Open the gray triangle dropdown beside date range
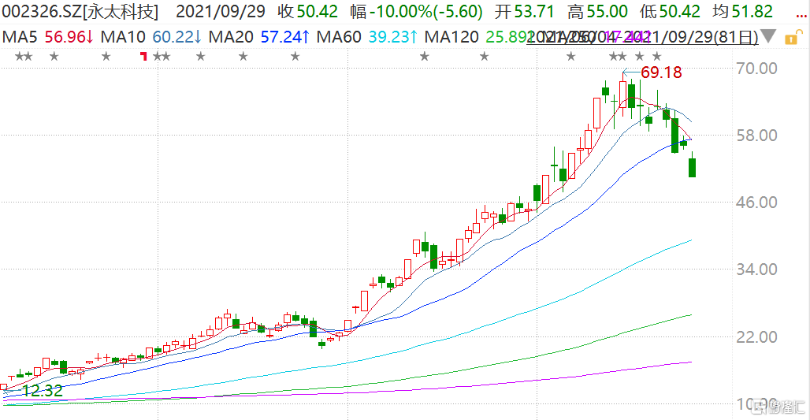Image resolution: width=810 pixels, height=420 pixels. [770, 37]
